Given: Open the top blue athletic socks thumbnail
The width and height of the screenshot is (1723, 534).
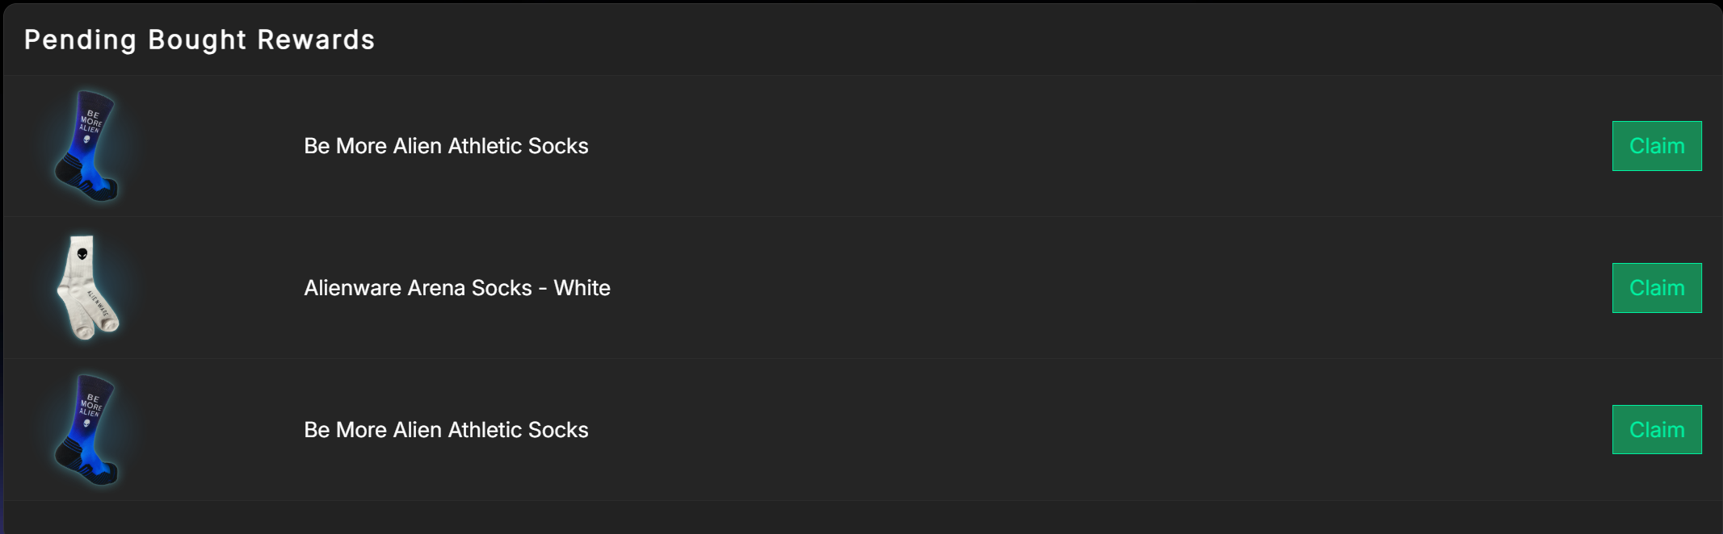Looking at the screenshot, I should pos(87,146).
